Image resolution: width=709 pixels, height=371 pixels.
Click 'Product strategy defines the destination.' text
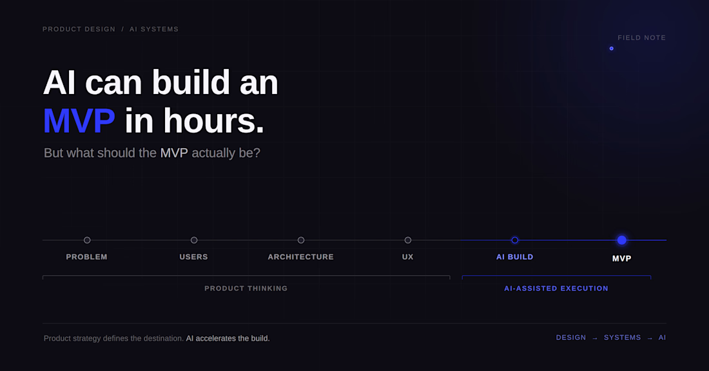tap(113, 338)
